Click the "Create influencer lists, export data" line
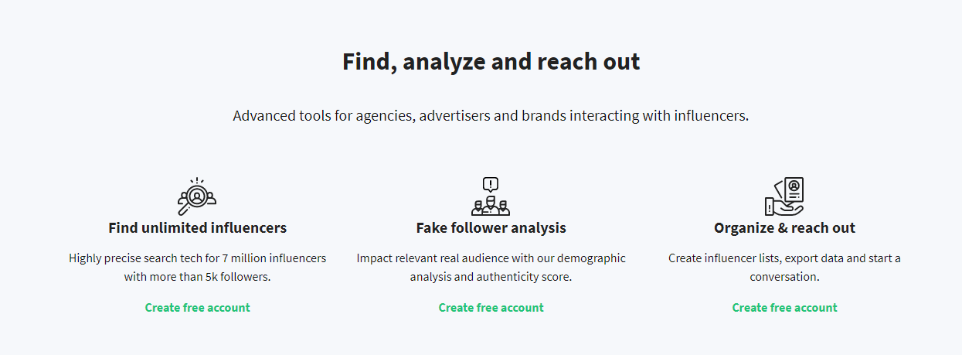Viewport: 962px width, 355px height. pyautogui.click(x=784, y=258)
